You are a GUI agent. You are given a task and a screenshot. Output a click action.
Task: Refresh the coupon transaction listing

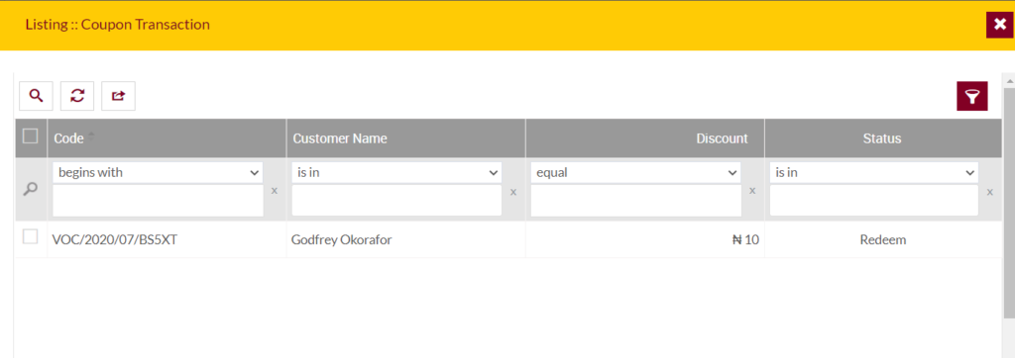pos(77,96)
